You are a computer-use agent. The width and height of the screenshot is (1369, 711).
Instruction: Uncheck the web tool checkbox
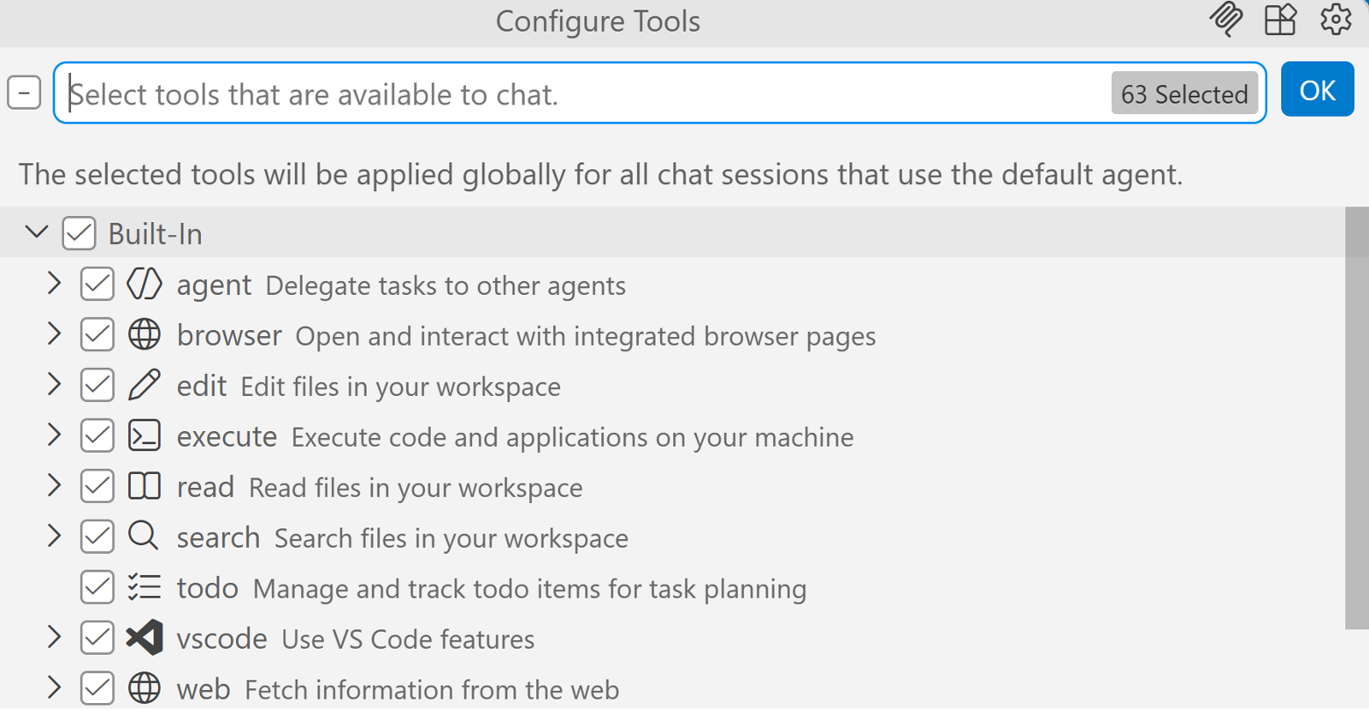click(x=97, y=688)
